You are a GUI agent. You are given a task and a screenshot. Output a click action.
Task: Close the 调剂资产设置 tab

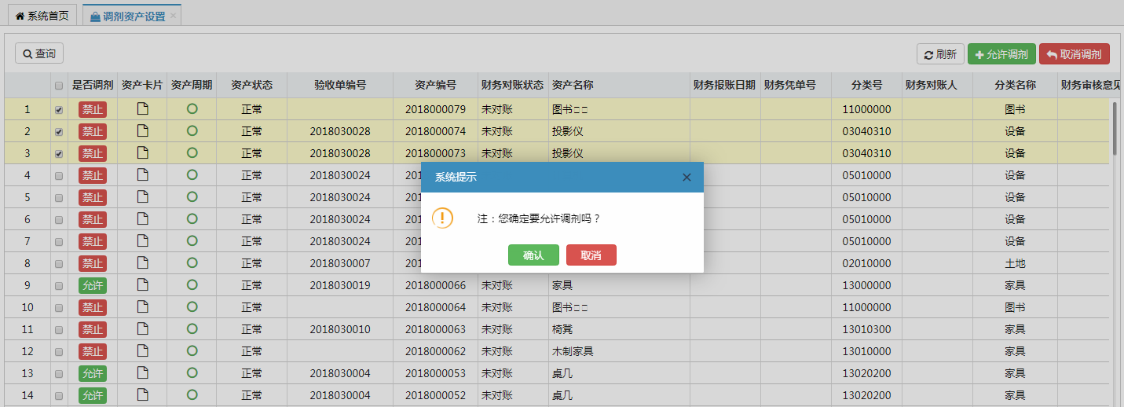pyautogui.click(x=173, y=16)
